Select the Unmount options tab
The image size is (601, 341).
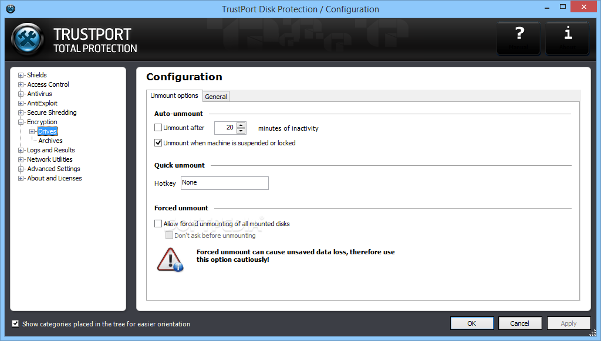coord(174,96)
